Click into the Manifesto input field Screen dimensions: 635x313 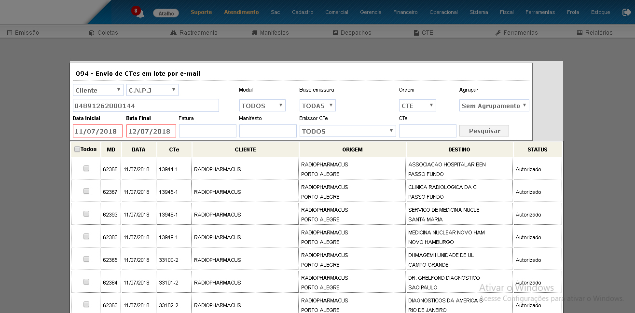[268, 131]
